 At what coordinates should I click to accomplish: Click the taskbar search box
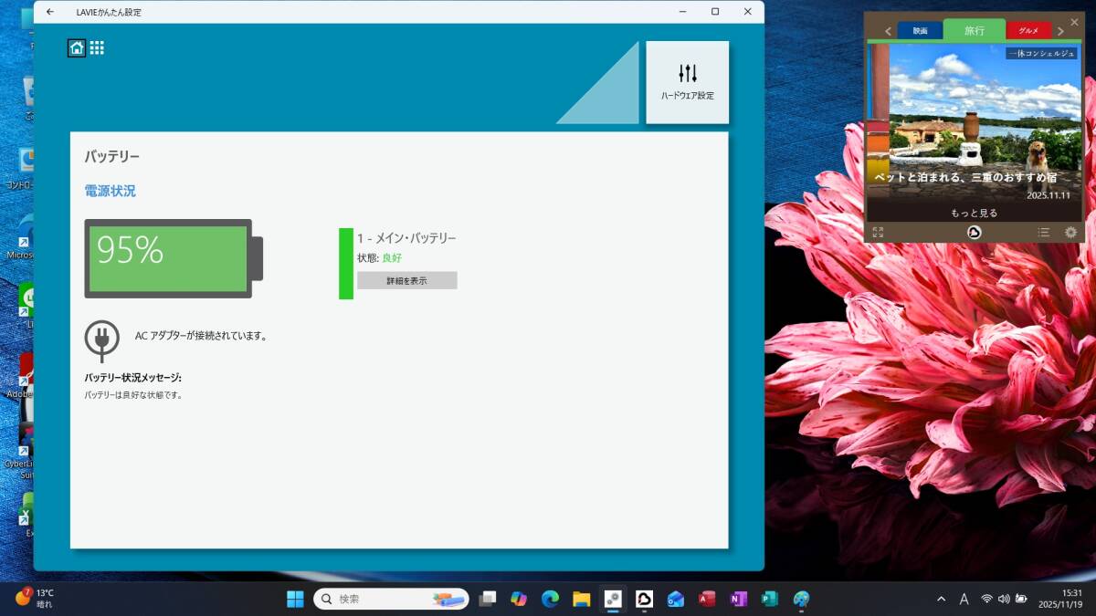click(391, 599)
